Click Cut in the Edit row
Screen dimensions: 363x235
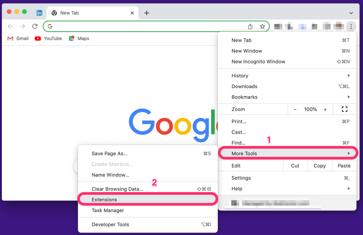[295, 166]
